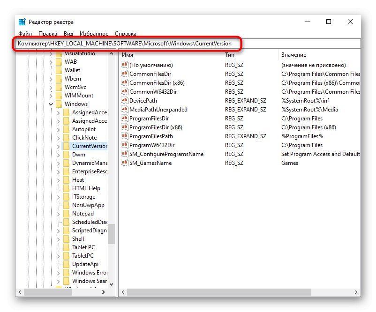Expand the Wbem key

pyautogui.click(x=51, y=79)
